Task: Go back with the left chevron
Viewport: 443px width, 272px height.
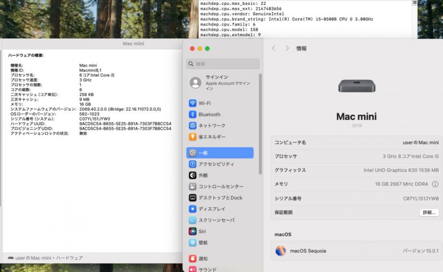Action: (273, 48)
